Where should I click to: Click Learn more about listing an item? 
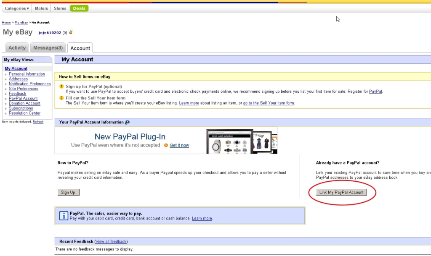[x=189, y=103]
